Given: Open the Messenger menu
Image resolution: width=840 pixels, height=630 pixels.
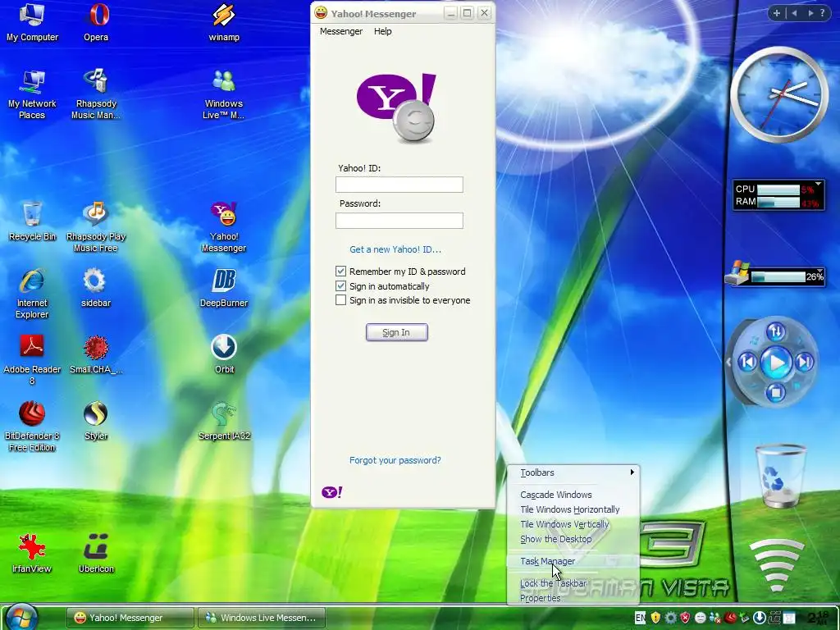Looking at the screenshot, I should click(341, 31).
